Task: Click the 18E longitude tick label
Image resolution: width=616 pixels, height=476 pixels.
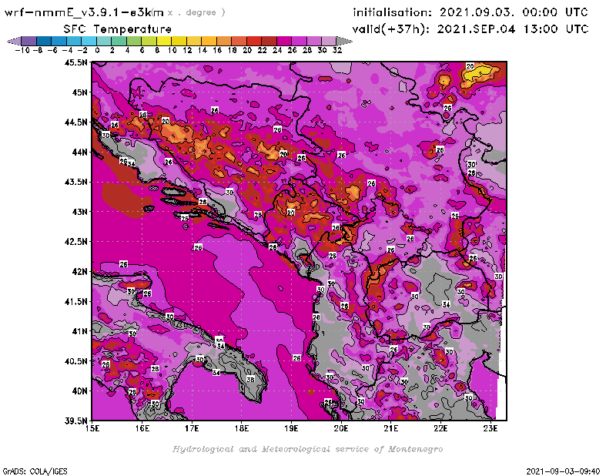Action: click(242, 428)
